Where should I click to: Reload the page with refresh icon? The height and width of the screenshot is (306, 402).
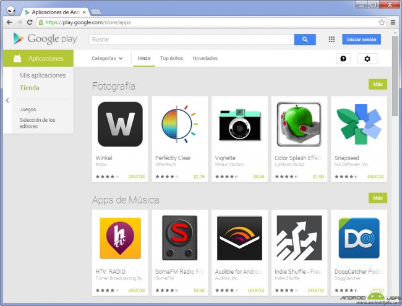[30, 22]
